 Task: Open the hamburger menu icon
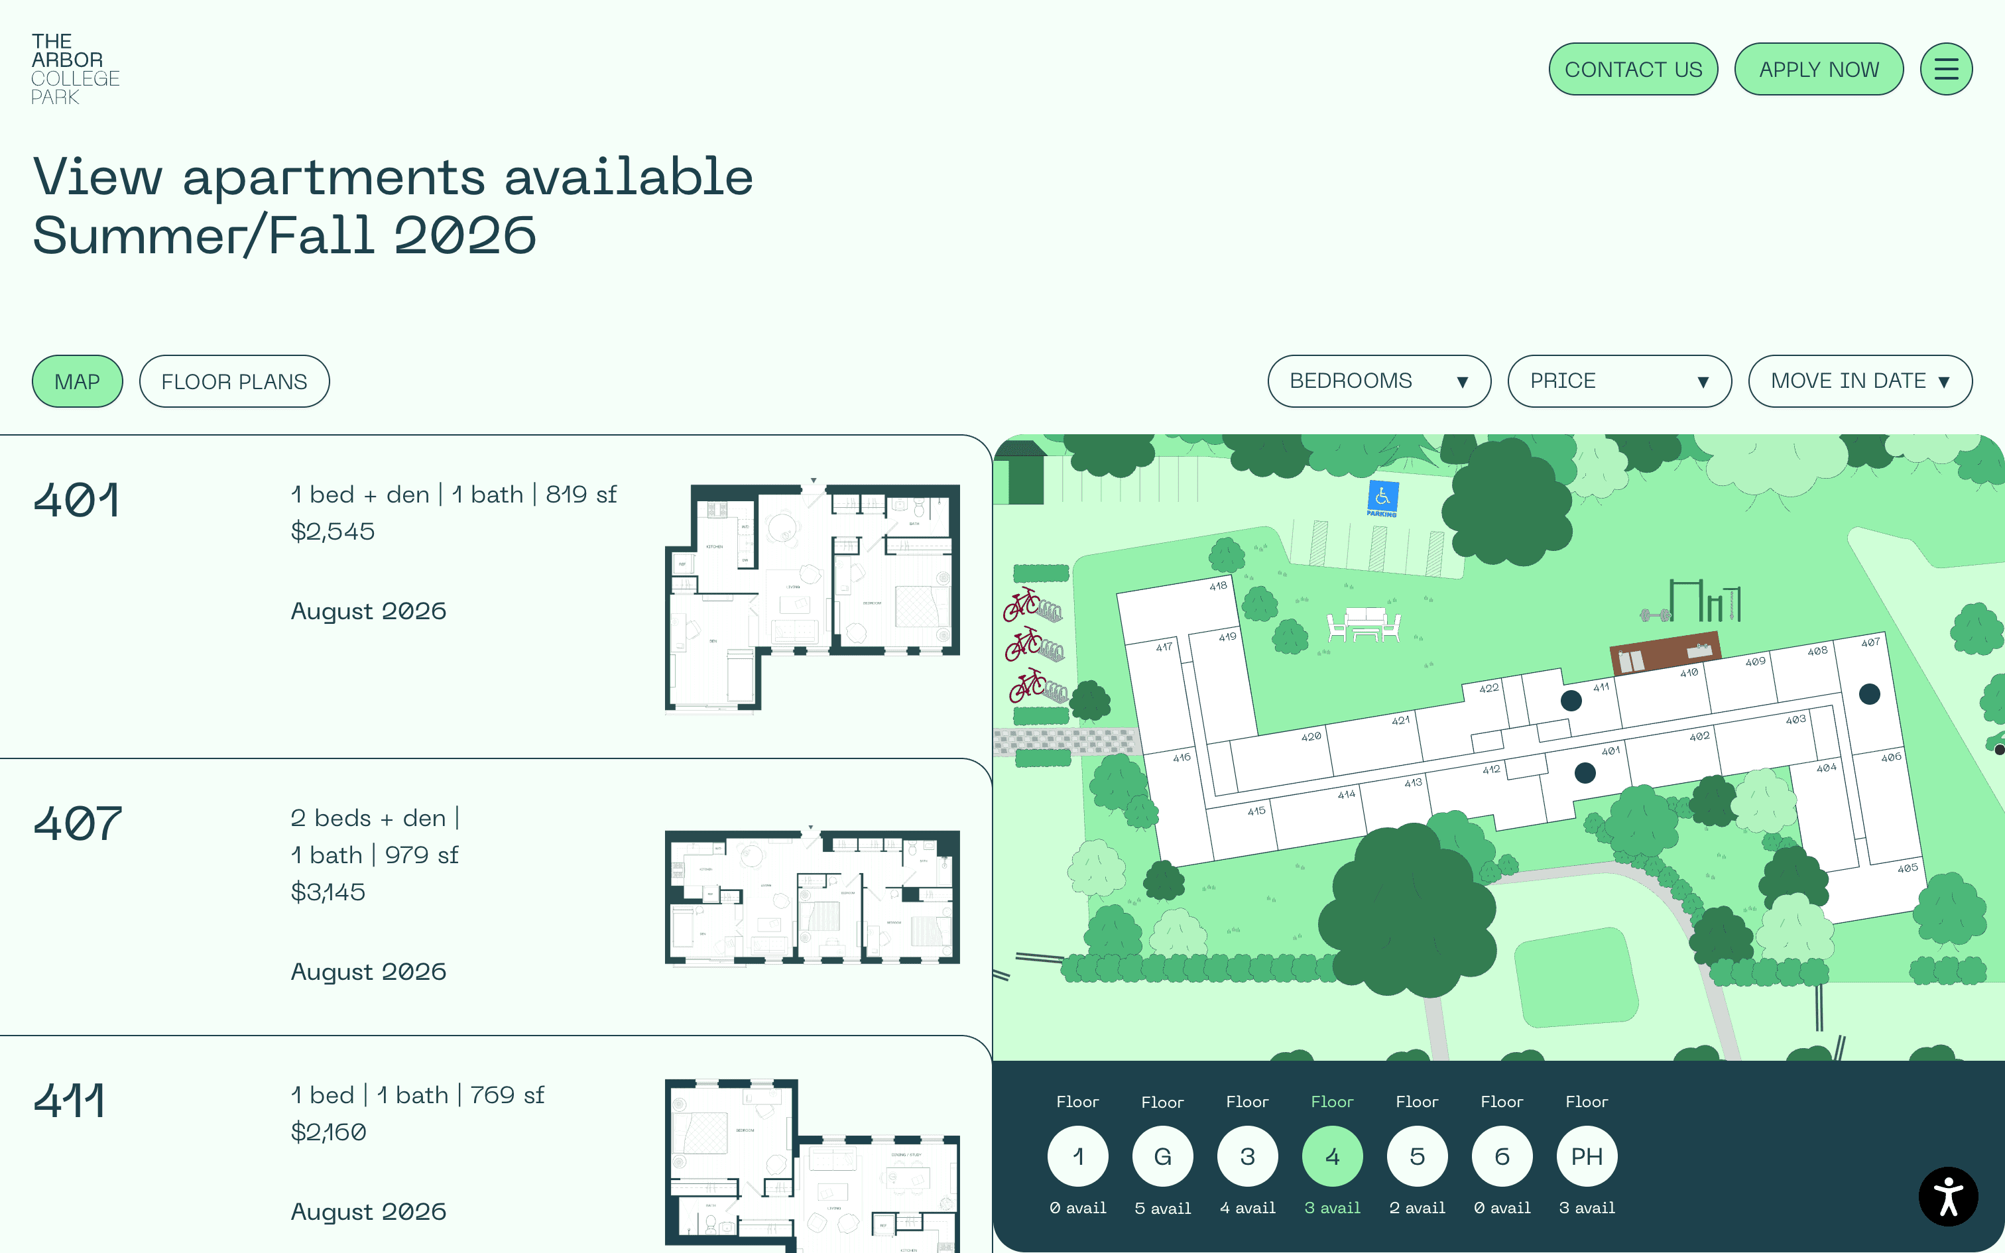coord(1945,69)
